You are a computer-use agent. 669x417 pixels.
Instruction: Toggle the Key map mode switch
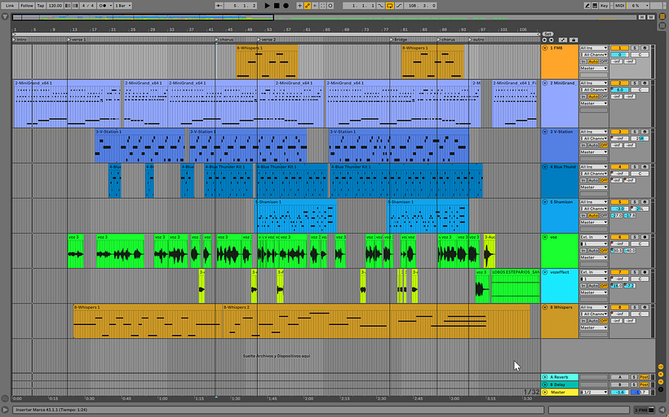coord(603,6)
